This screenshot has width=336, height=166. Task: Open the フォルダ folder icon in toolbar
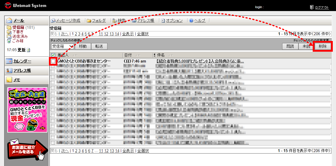89,21
